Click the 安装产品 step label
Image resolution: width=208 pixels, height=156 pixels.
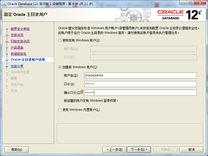[x=17, y=84]
